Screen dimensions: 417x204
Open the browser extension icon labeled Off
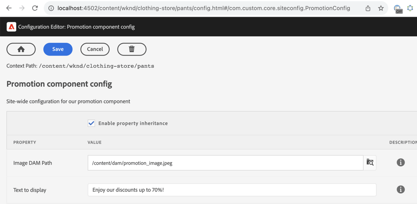[x=397, y=9]
